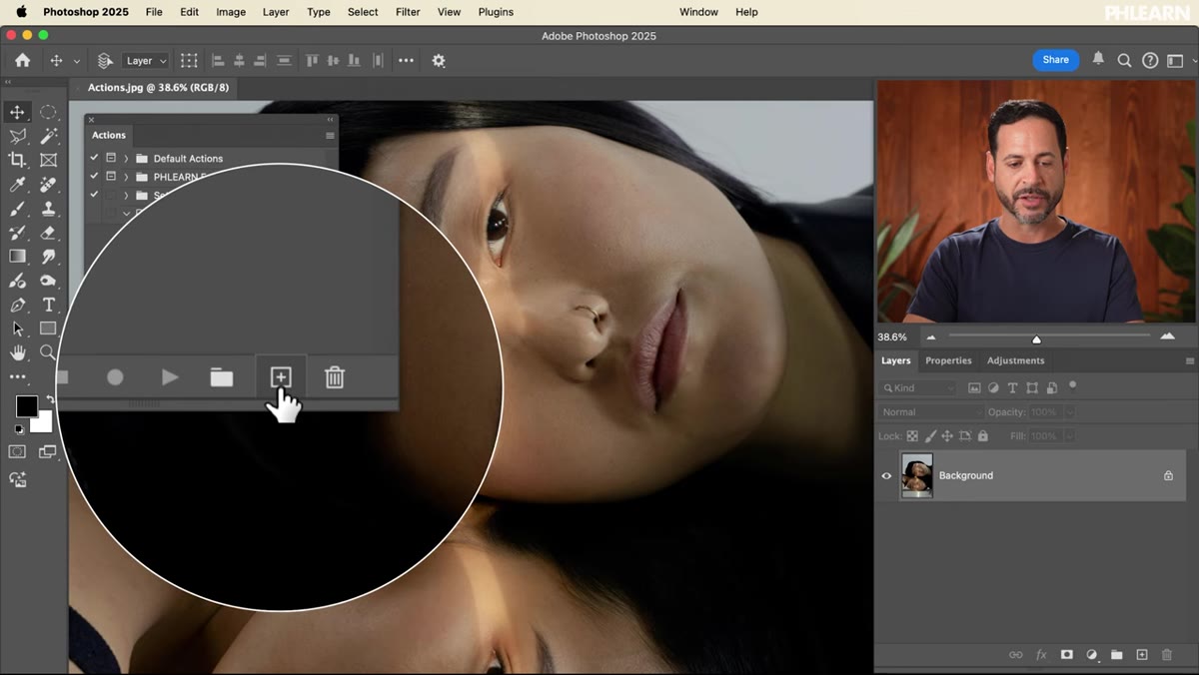The height and width of the screenshot is (675, 1199).
Task: Toggle the PHLEARN action set checkmark
Action: [x=94, y=176]
